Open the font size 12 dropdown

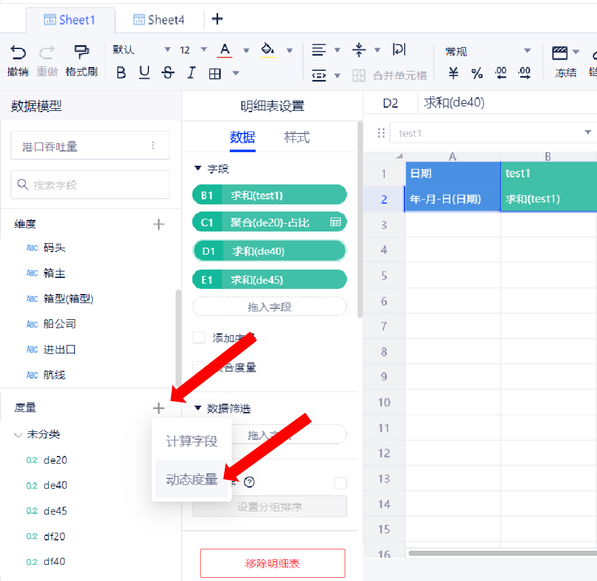(193, 50)
